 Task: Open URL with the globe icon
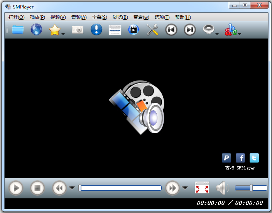[36, 30]
